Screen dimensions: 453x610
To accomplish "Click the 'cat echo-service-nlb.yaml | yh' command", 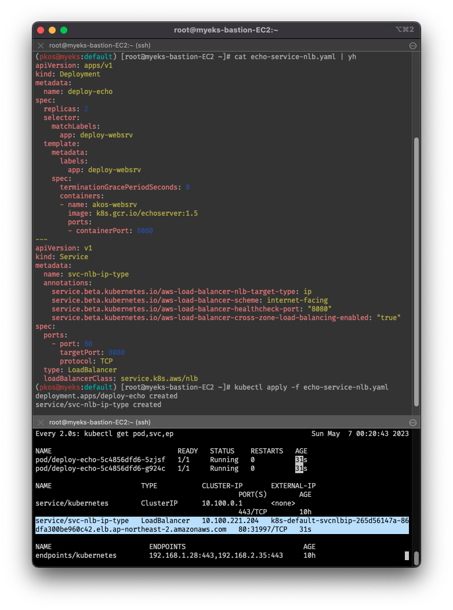I will coord(295,57).
